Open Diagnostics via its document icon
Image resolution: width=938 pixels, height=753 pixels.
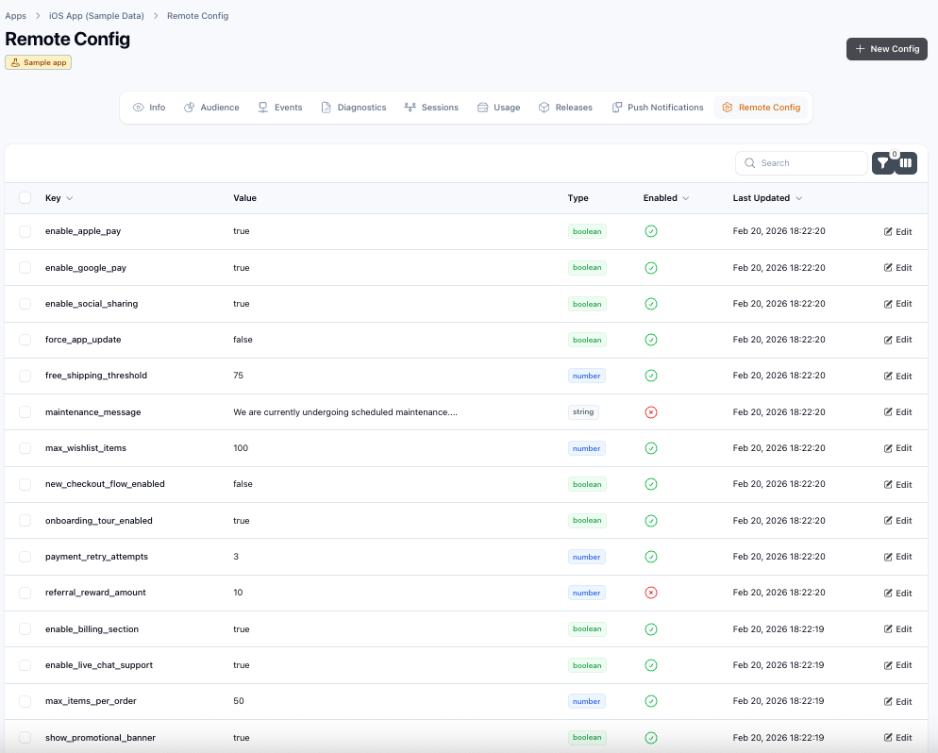[x=325, y=107]
